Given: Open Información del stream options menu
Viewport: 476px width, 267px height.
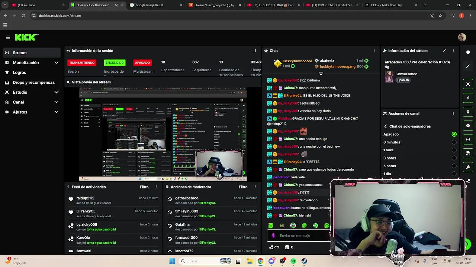Looking at the screenshot, I should tap(453, 51).
